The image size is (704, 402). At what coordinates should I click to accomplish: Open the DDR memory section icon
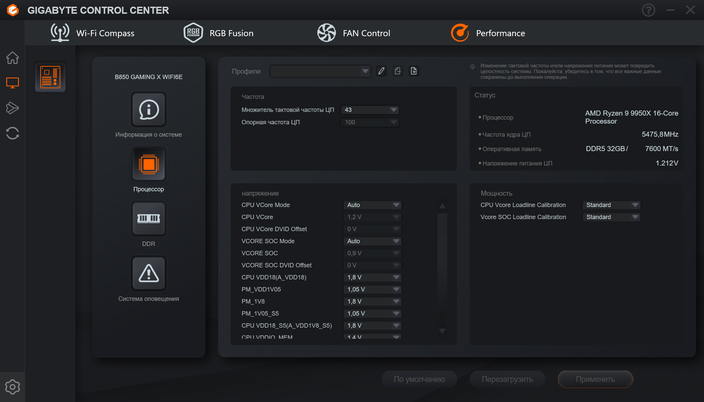[x=149, y=219]
